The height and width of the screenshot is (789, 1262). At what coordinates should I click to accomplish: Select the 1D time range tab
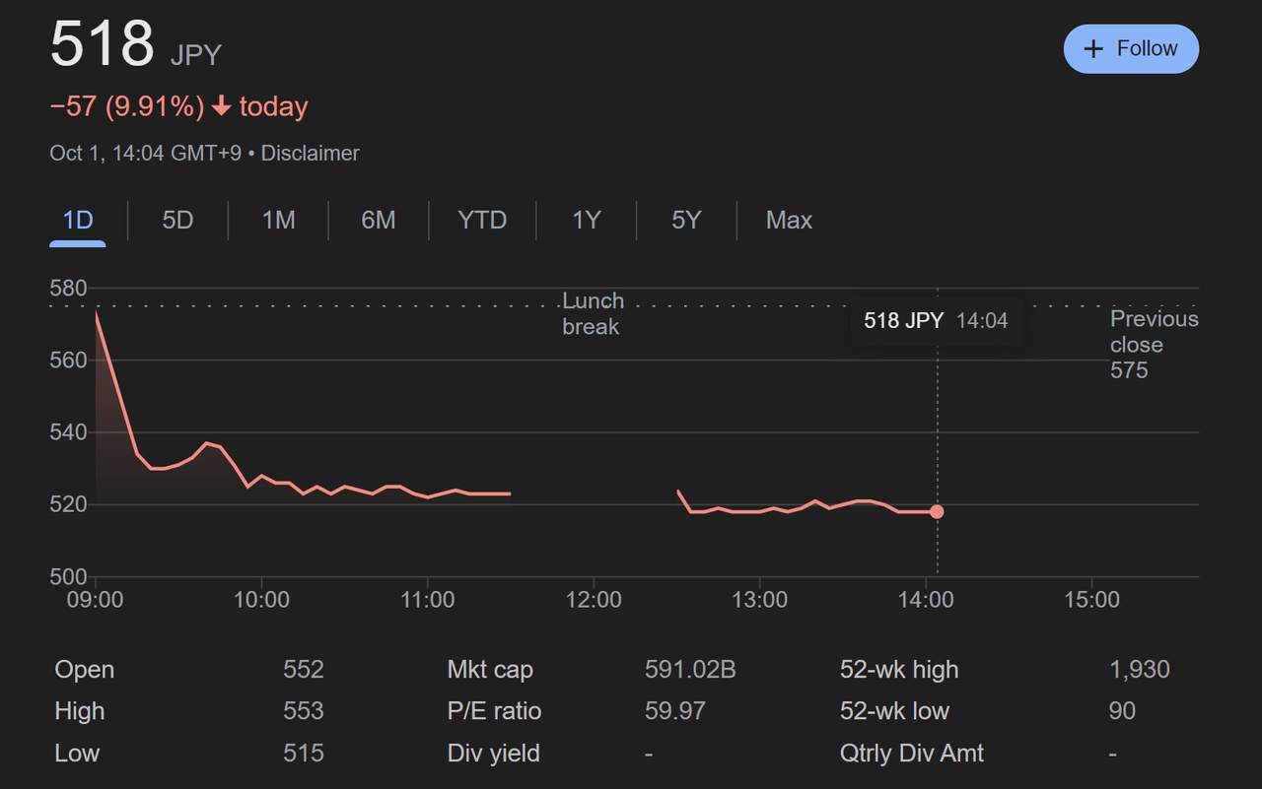[x=78, y=221]
